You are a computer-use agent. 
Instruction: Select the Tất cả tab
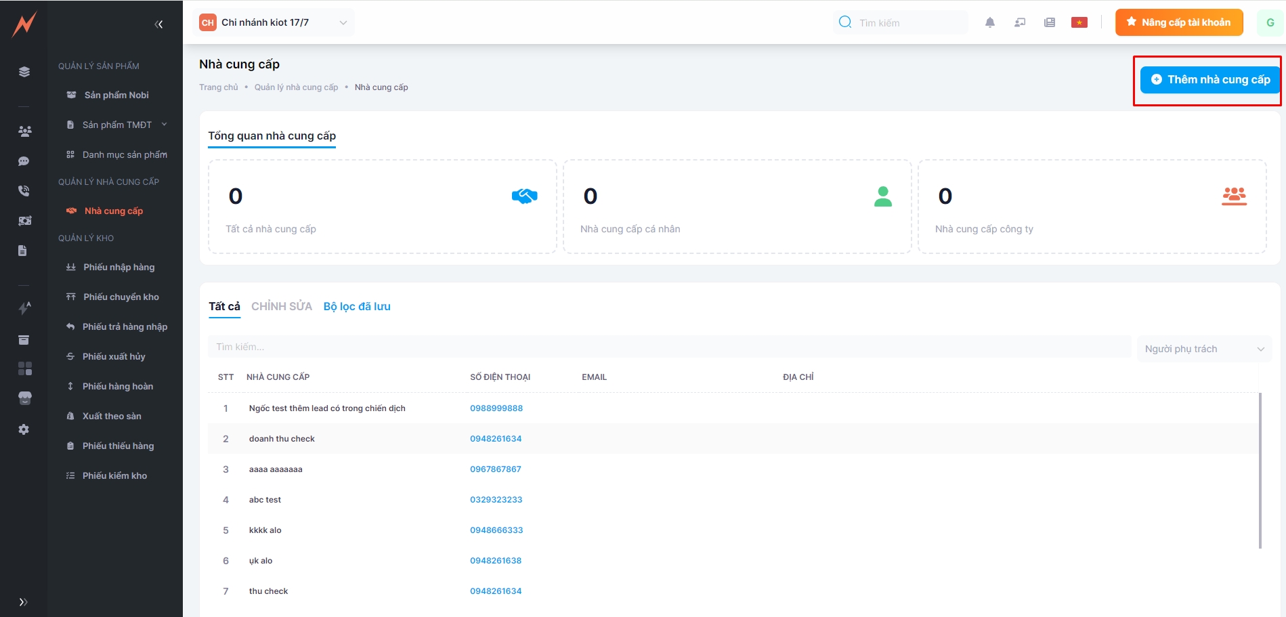point(224,306)
